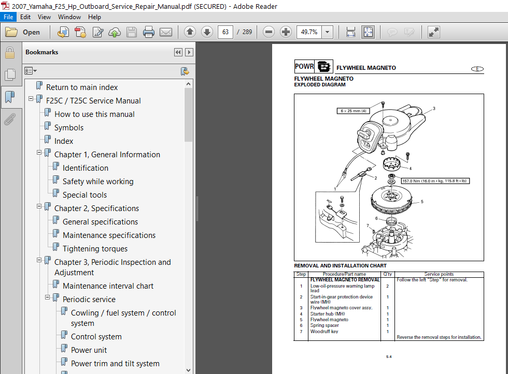Open General specifications bookmark

coord(100,222)
